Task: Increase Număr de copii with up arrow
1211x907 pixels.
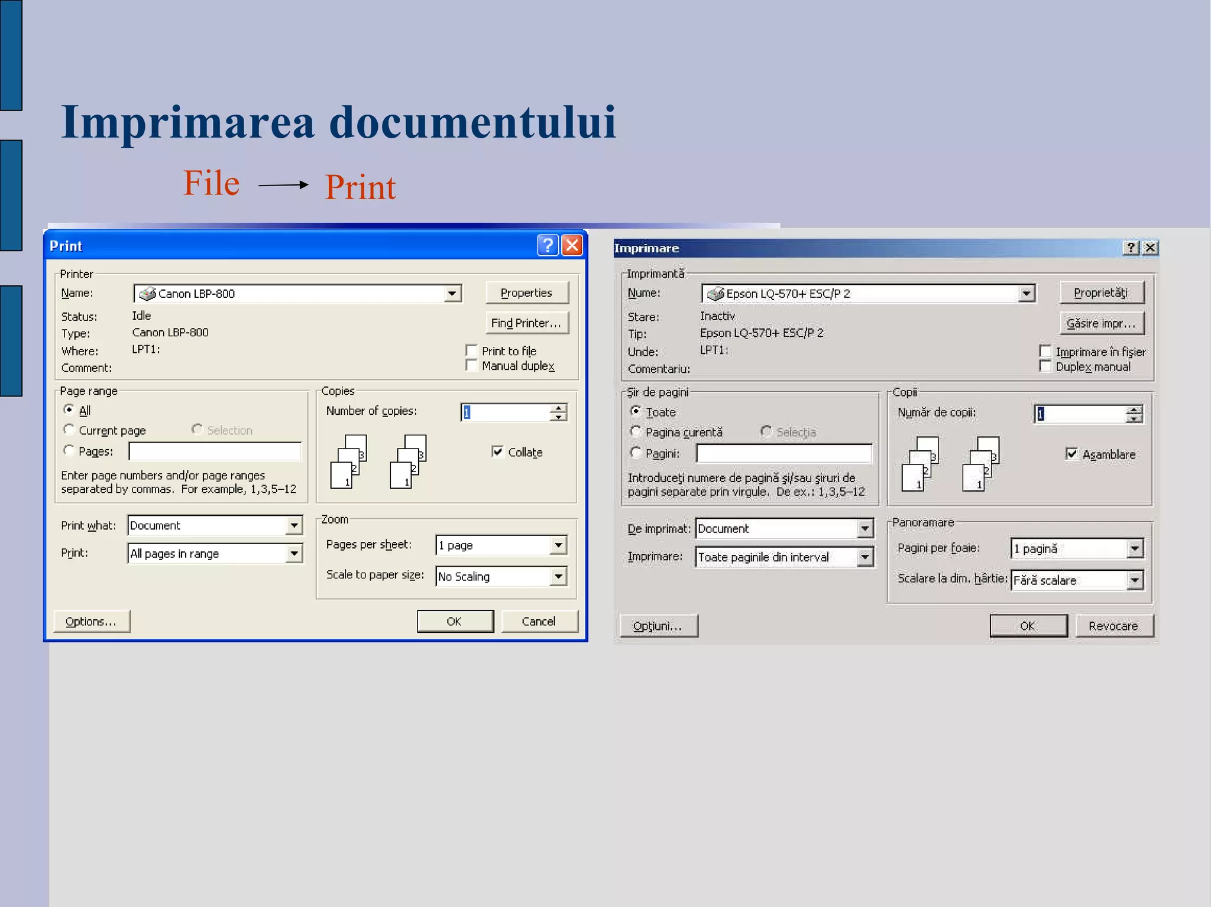Action: (1134, 409)
